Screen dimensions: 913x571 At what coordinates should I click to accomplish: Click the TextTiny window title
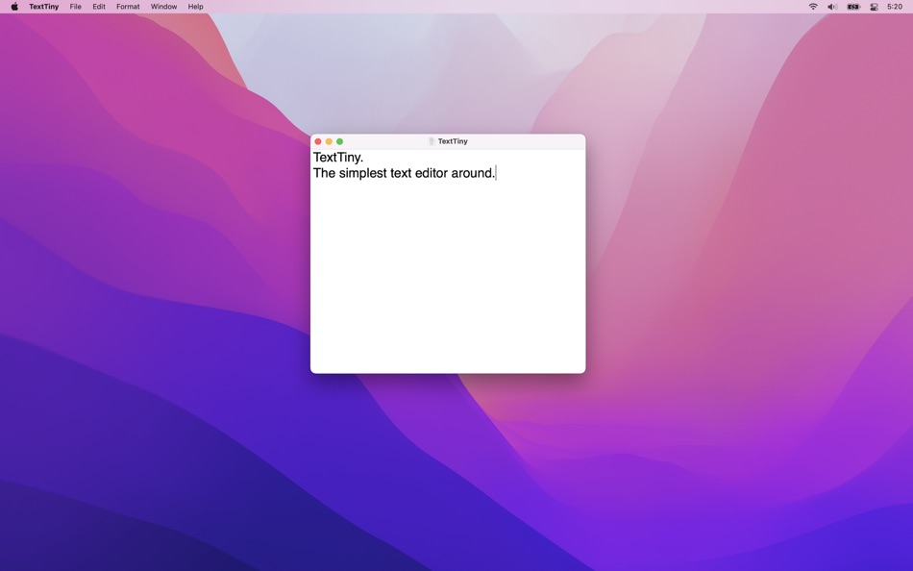pos(453,141)
